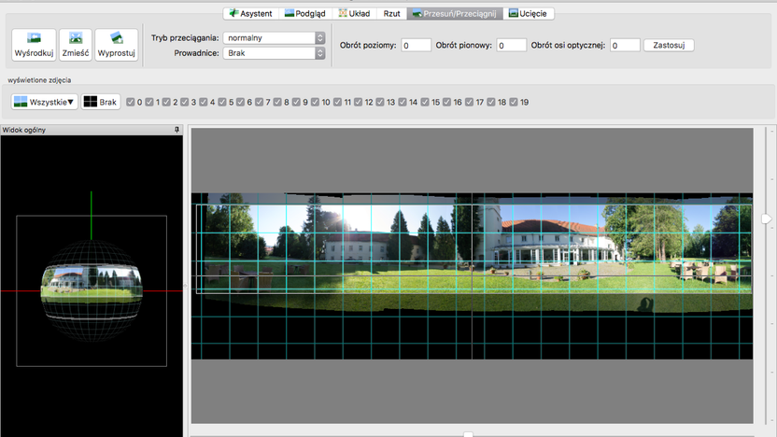Viewport: 777px width, 437px height.
Task: Click the white building in panorama preview
Action: (553, 243)
